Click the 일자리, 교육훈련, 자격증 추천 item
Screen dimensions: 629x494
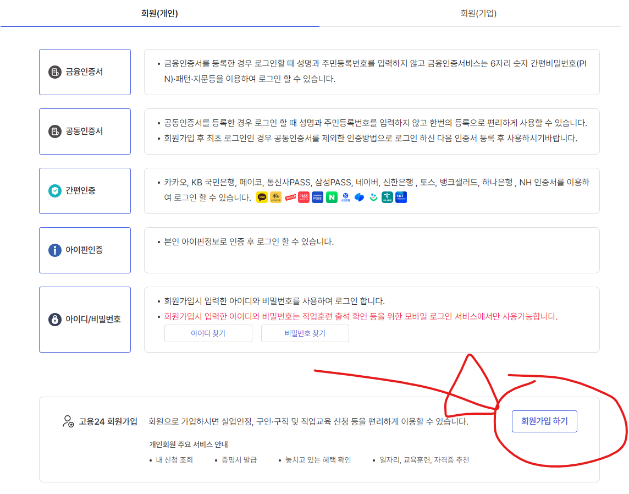click(424, 460)
